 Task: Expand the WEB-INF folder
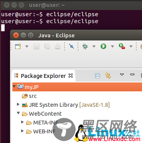(x=22, y=131)
